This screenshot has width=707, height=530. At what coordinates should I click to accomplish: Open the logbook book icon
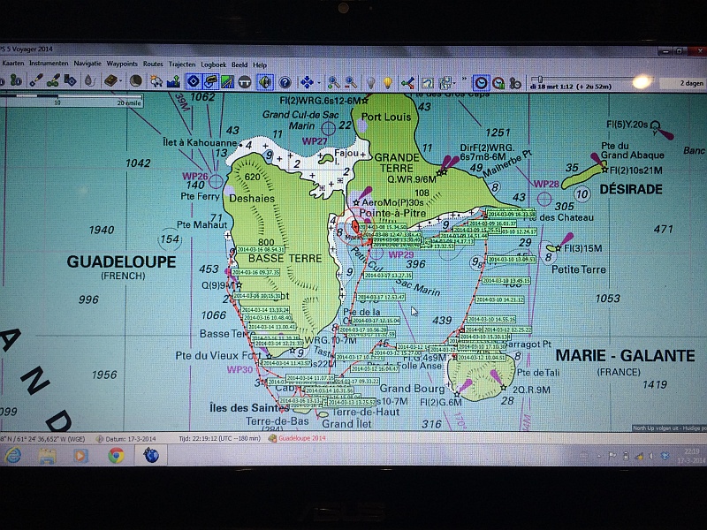click(110, 81)
